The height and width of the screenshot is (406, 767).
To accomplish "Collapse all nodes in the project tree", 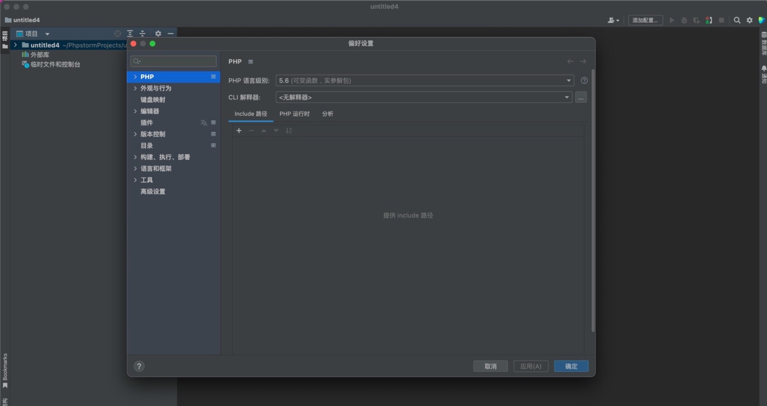I will tap(142, 33).
